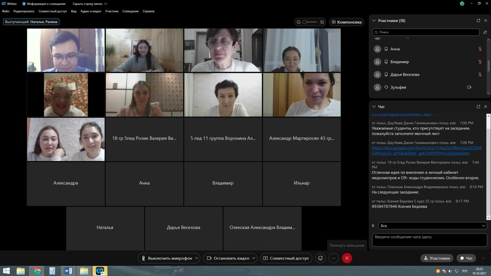Click the Совместный доступ share button

coord(286,258)
